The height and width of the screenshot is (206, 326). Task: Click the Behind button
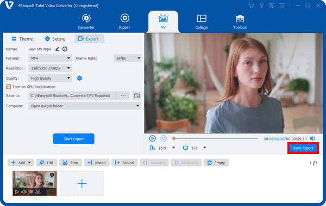pyautogui.click(x=124, y=163)
